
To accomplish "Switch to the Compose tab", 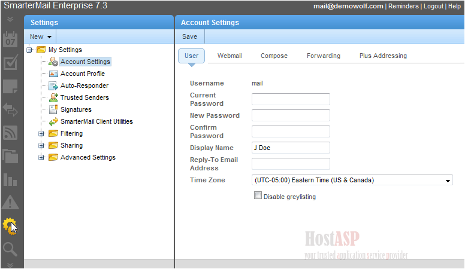I will pos(274,56).
